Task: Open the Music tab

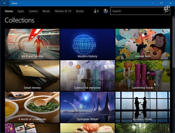Action: 46,11
